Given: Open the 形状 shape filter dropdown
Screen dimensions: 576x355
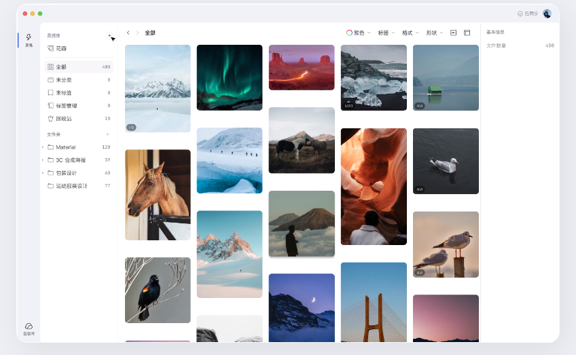Looking at the screenshot, I should point(434,33).
